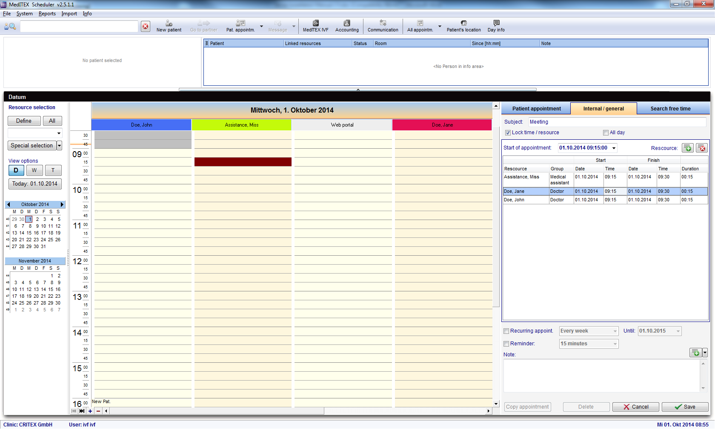This screenshot has height=429, width=715.
Task: Click the patient search icon
Action: [10, 26]
